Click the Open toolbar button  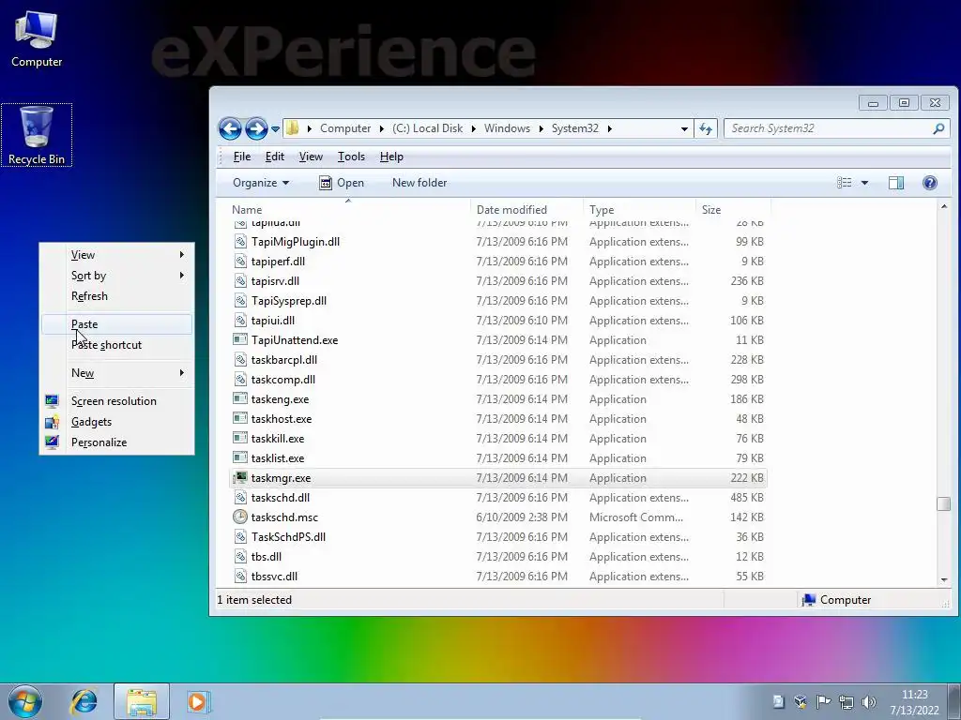pos(342,183)
